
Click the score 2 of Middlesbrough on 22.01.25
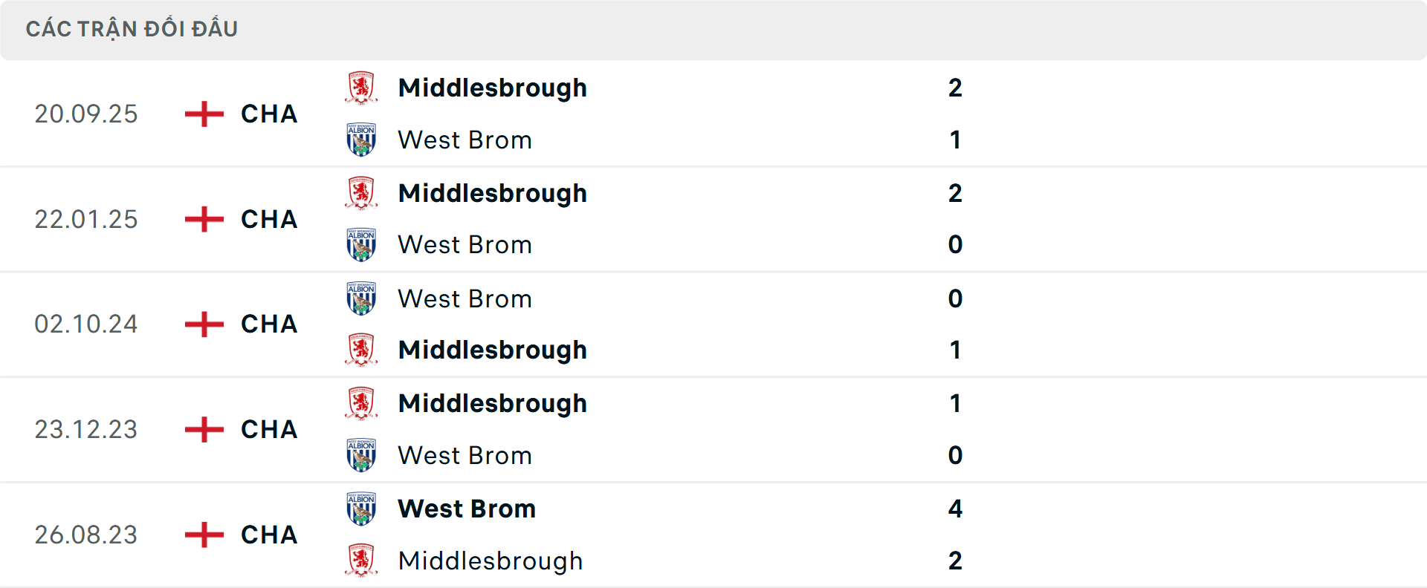point(956,192)
